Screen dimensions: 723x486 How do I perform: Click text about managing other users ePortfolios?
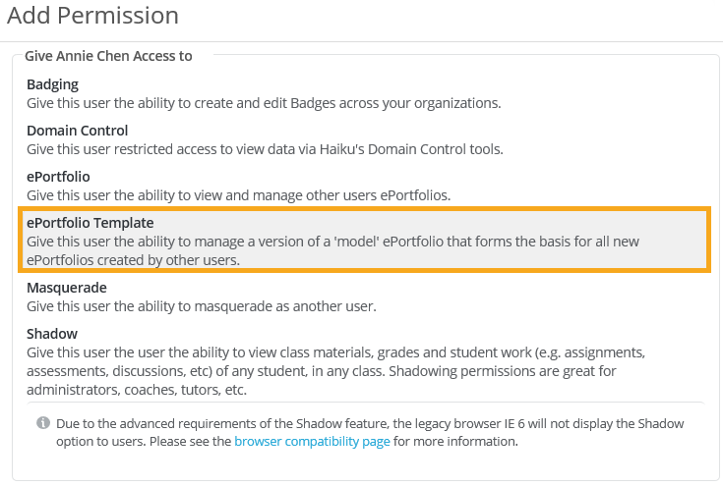[238, 195]
